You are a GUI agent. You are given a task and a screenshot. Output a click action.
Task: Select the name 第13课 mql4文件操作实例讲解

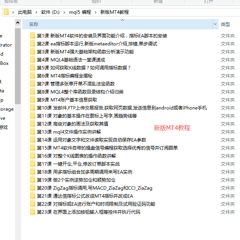pos(69,132)
